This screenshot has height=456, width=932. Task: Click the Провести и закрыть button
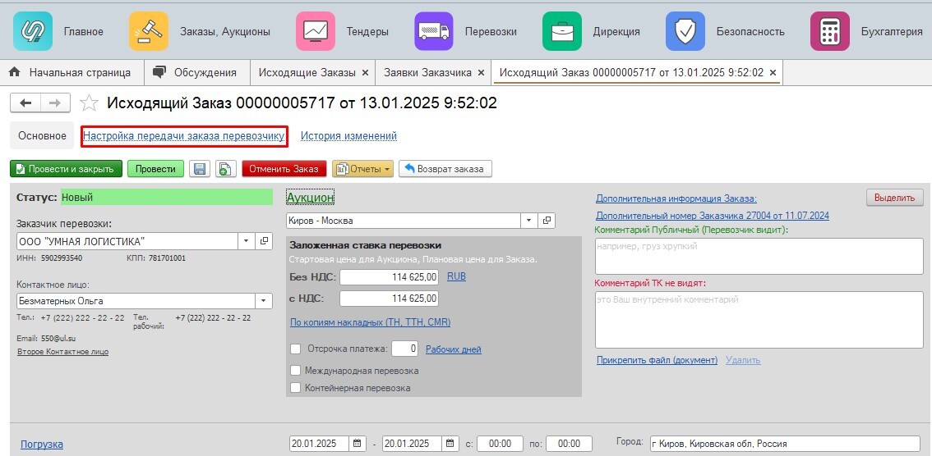pyautogui.click(x=66, y=169)
